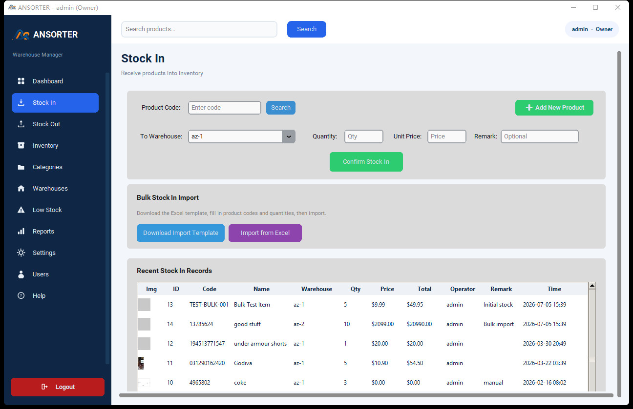The height and width of the screenshot is (409, 633).
Task: Click the Godiva product thumbnail
Action: click(141, 363)
